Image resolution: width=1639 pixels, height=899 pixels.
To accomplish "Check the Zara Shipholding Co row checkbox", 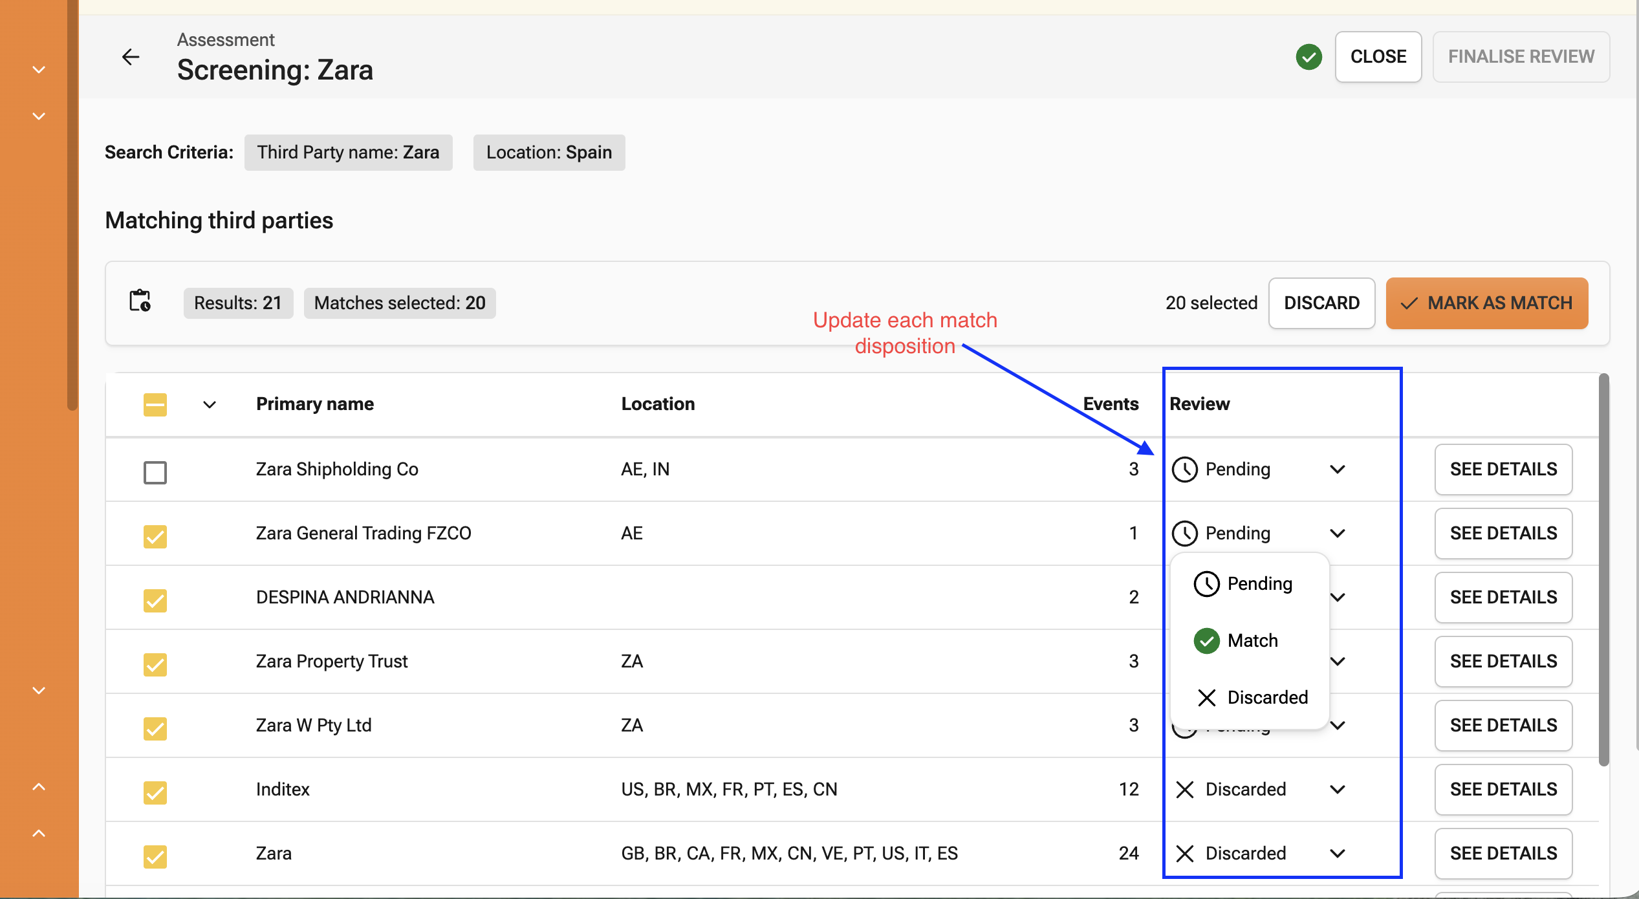I will pyautogui.click(x=155, y=472).
